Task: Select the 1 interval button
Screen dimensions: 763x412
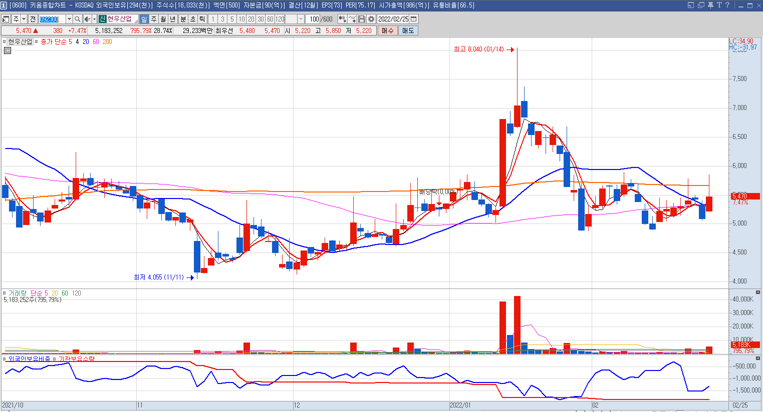Action: point(213,19)
